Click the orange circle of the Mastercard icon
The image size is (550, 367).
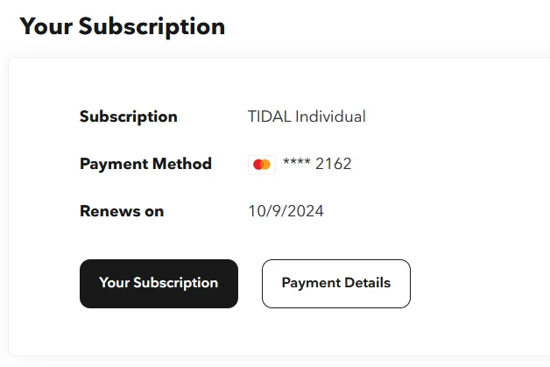pyautogui.click(x=266, y=165)
